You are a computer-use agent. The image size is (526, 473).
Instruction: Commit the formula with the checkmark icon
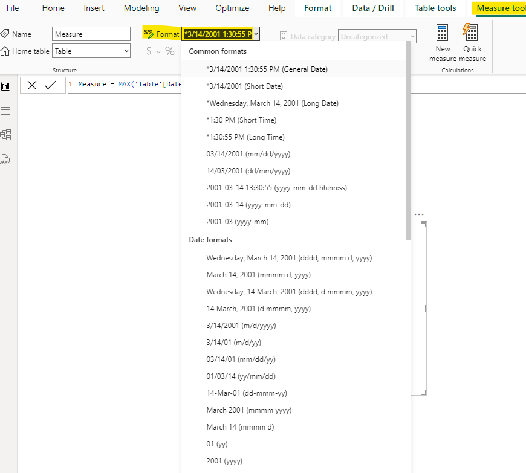pyautogui.click(x=50, y=85)
